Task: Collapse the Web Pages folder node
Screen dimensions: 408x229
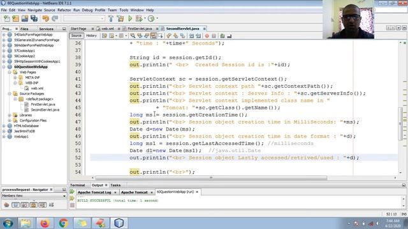Action: (10, 72)
